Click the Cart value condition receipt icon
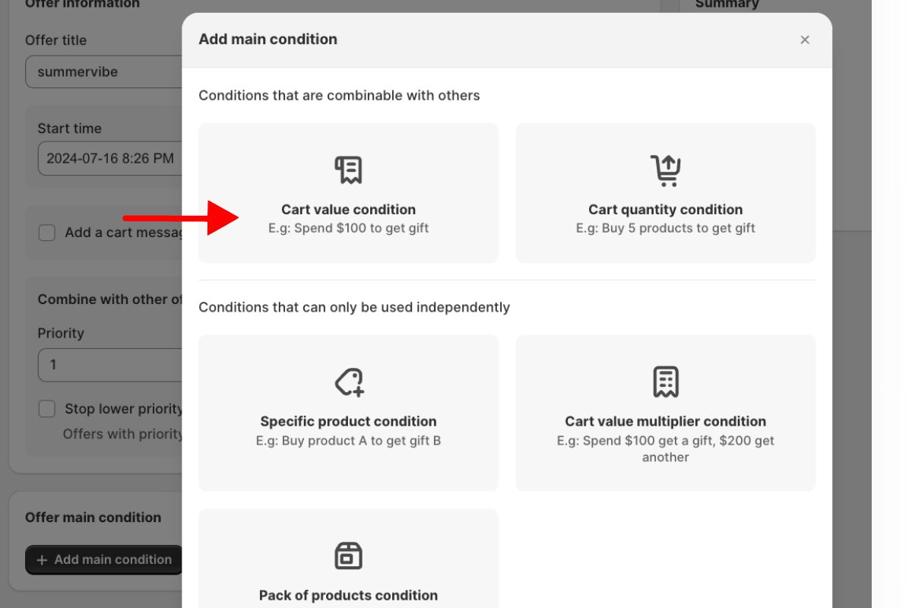The image size is (912, 608). coord(348,169)
